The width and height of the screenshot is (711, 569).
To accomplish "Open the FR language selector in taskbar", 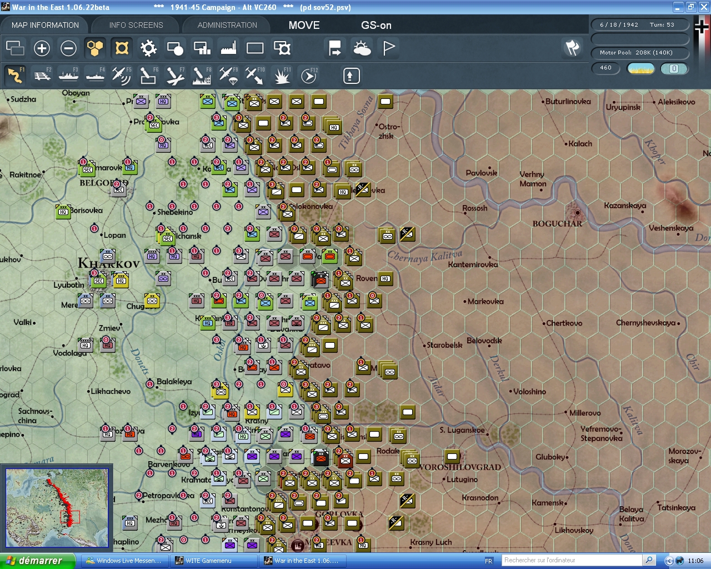I will (x=488, y=561).
